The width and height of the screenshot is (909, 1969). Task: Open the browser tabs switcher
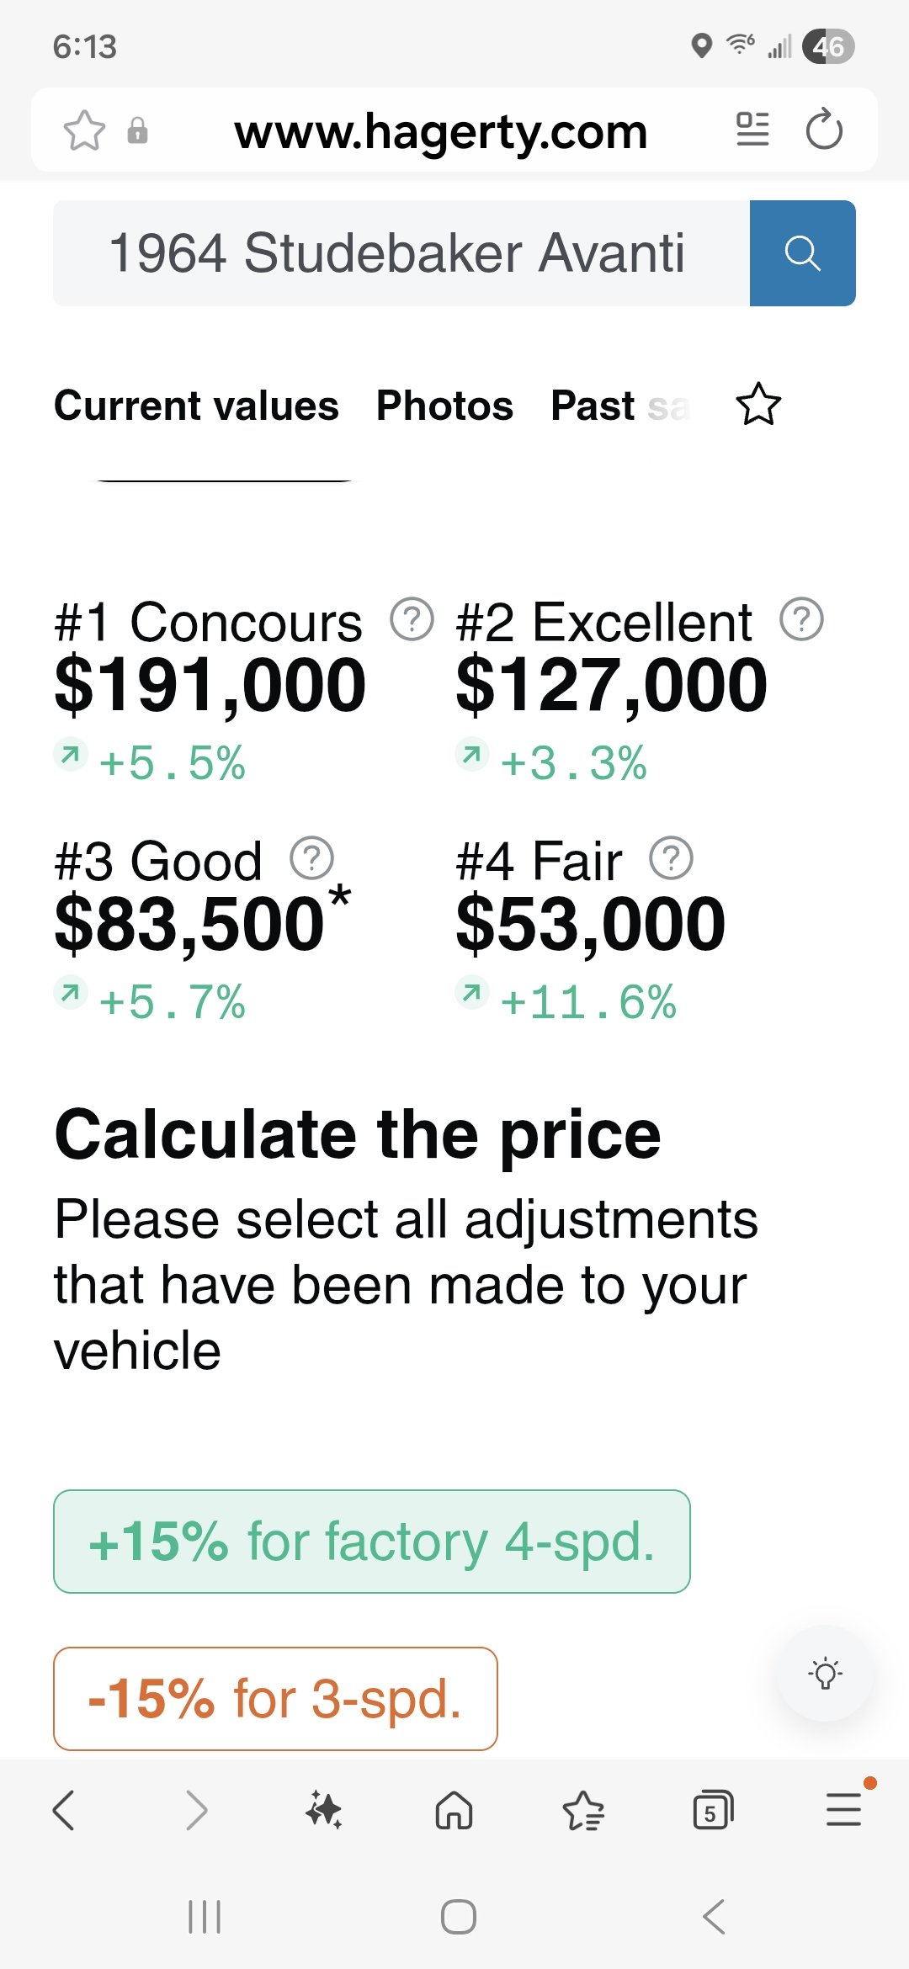712,1810
